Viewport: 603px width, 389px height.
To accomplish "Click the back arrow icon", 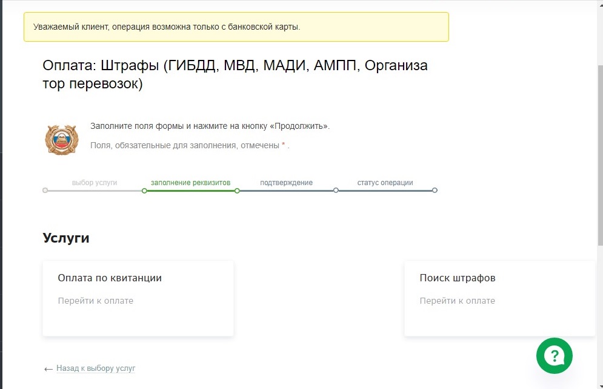I will (48, 368).
